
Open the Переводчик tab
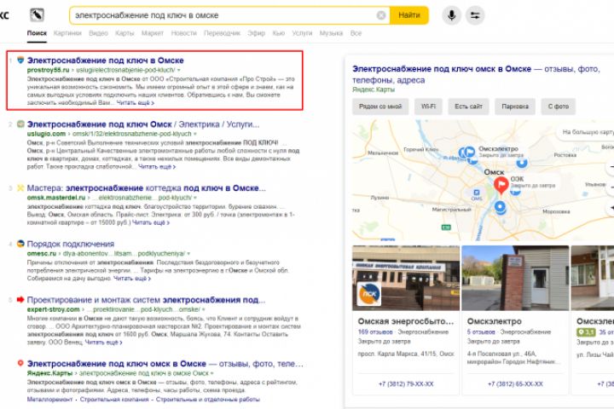(x=222, y=33)
